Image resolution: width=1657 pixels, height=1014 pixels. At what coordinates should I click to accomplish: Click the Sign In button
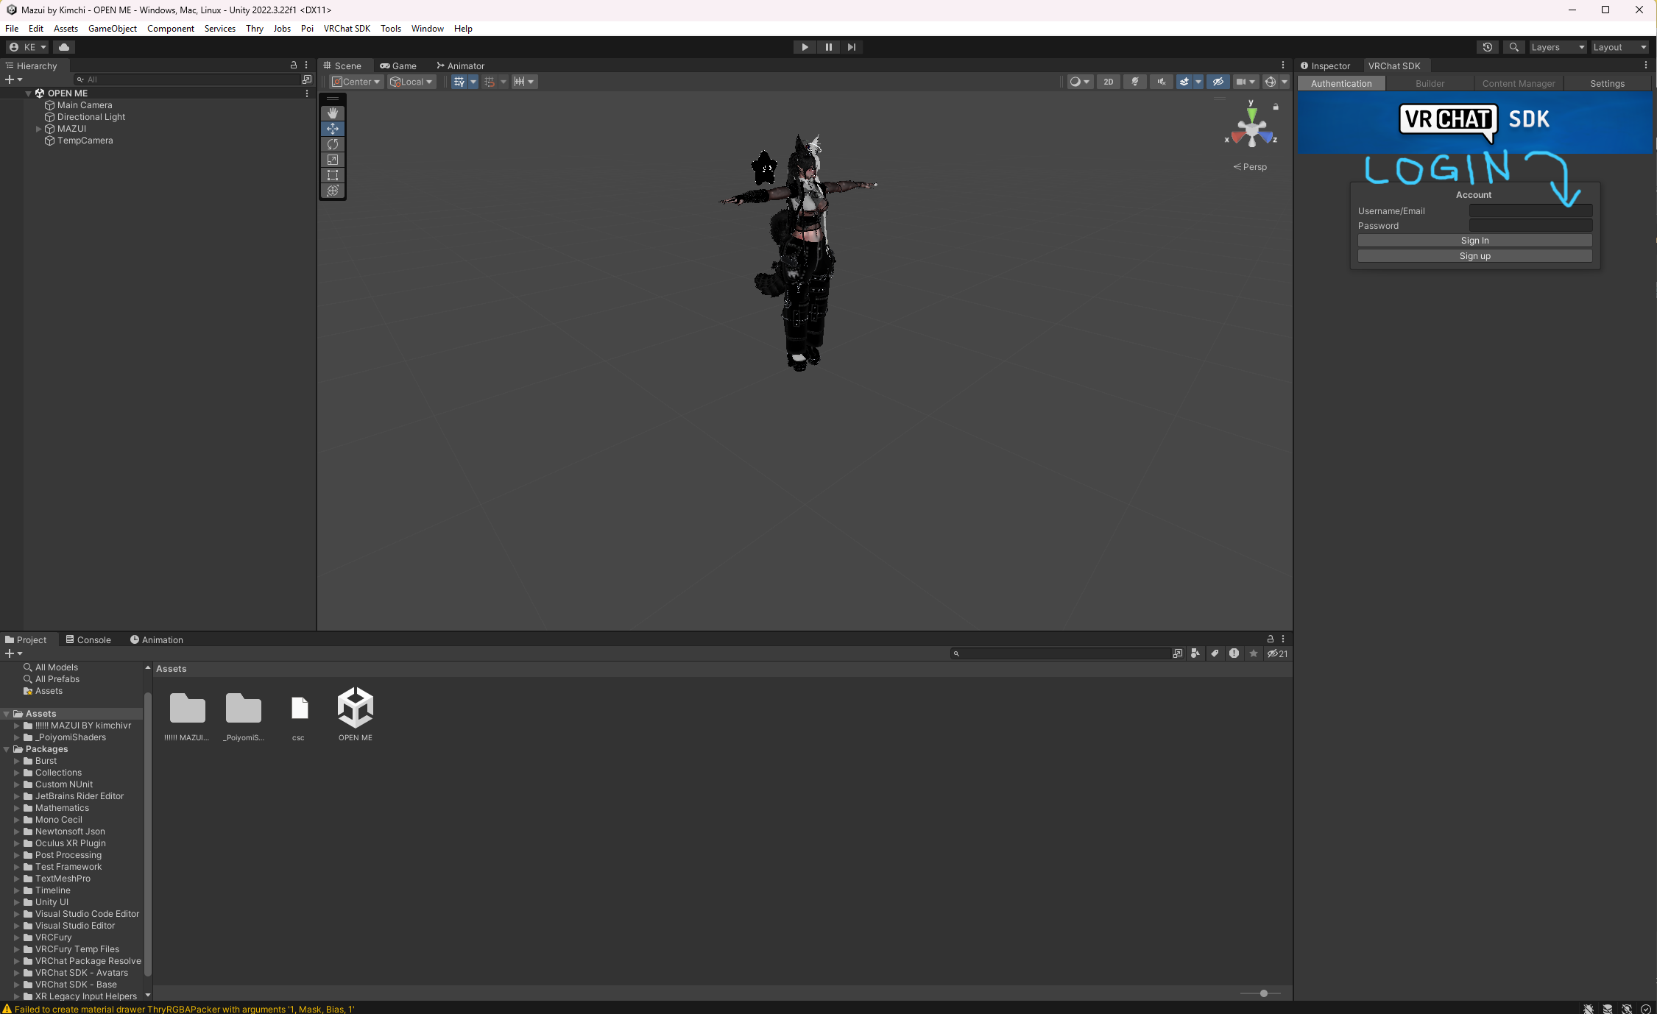(x=1474, y=241)
